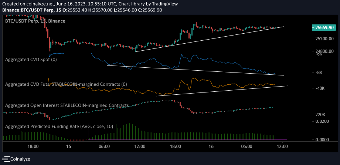Click the Coinalyze brand name text
This screenshot has width=340, height=165.
(20, 159)
